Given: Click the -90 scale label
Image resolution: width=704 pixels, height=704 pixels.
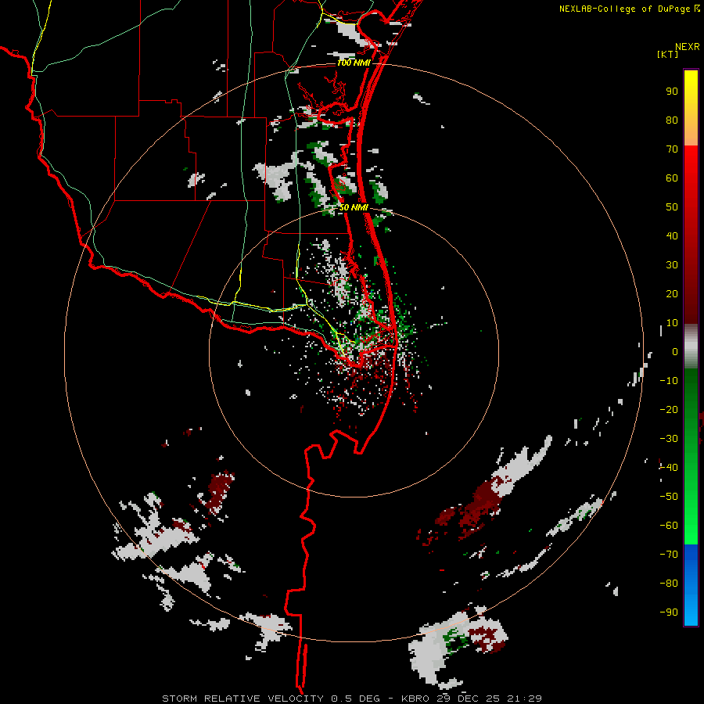Looking at the screenshot, I should [669, 612].
